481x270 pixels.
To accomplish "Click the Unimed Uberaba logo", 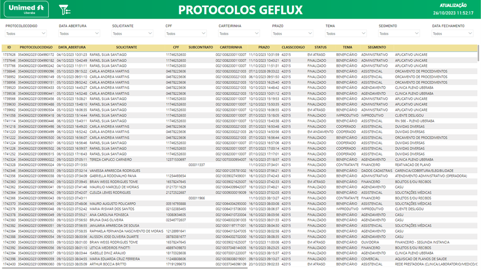I will tap(27, 9).
